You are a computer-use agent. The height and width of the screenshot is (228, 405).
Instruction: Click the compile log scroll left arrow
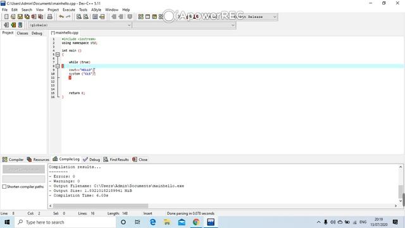[51, 206]
